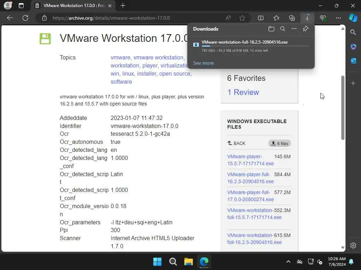
Task: Pin the Downloads panel
Action: click(306, 29)
